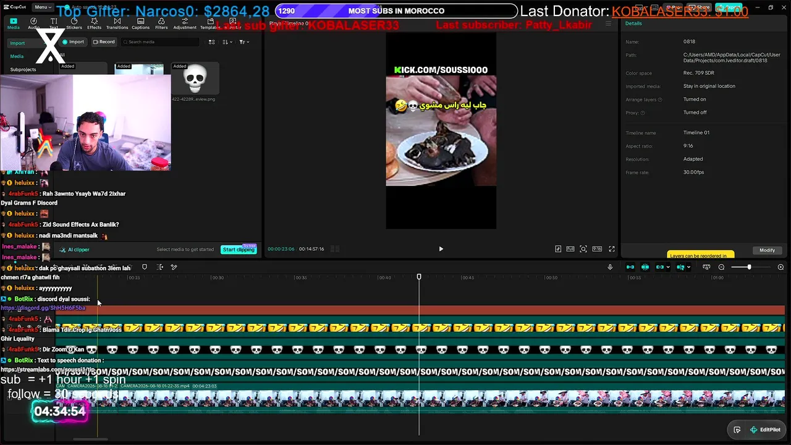Switch to the Stickers tab

coord(74,23)
